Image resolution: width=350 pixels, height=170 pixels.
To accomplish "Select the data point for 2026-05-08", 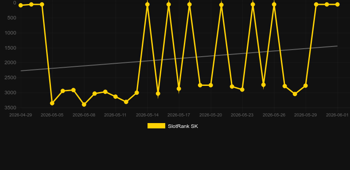I will point(84,104).
